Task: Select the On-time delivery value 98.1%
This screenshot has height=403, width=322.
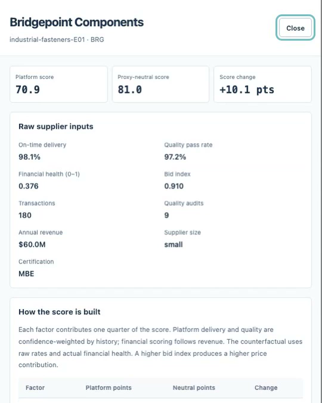Action: [29, 157]
